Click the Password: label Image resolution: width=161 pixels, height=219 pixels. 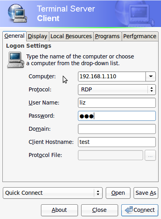[x=41, y=116]
